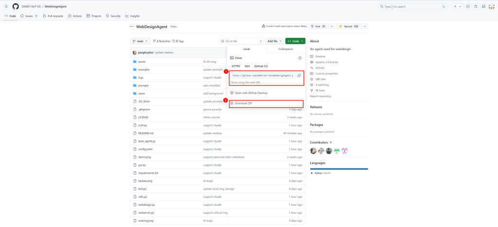
Task: Open the Add file dropdown
Action: 274,41
